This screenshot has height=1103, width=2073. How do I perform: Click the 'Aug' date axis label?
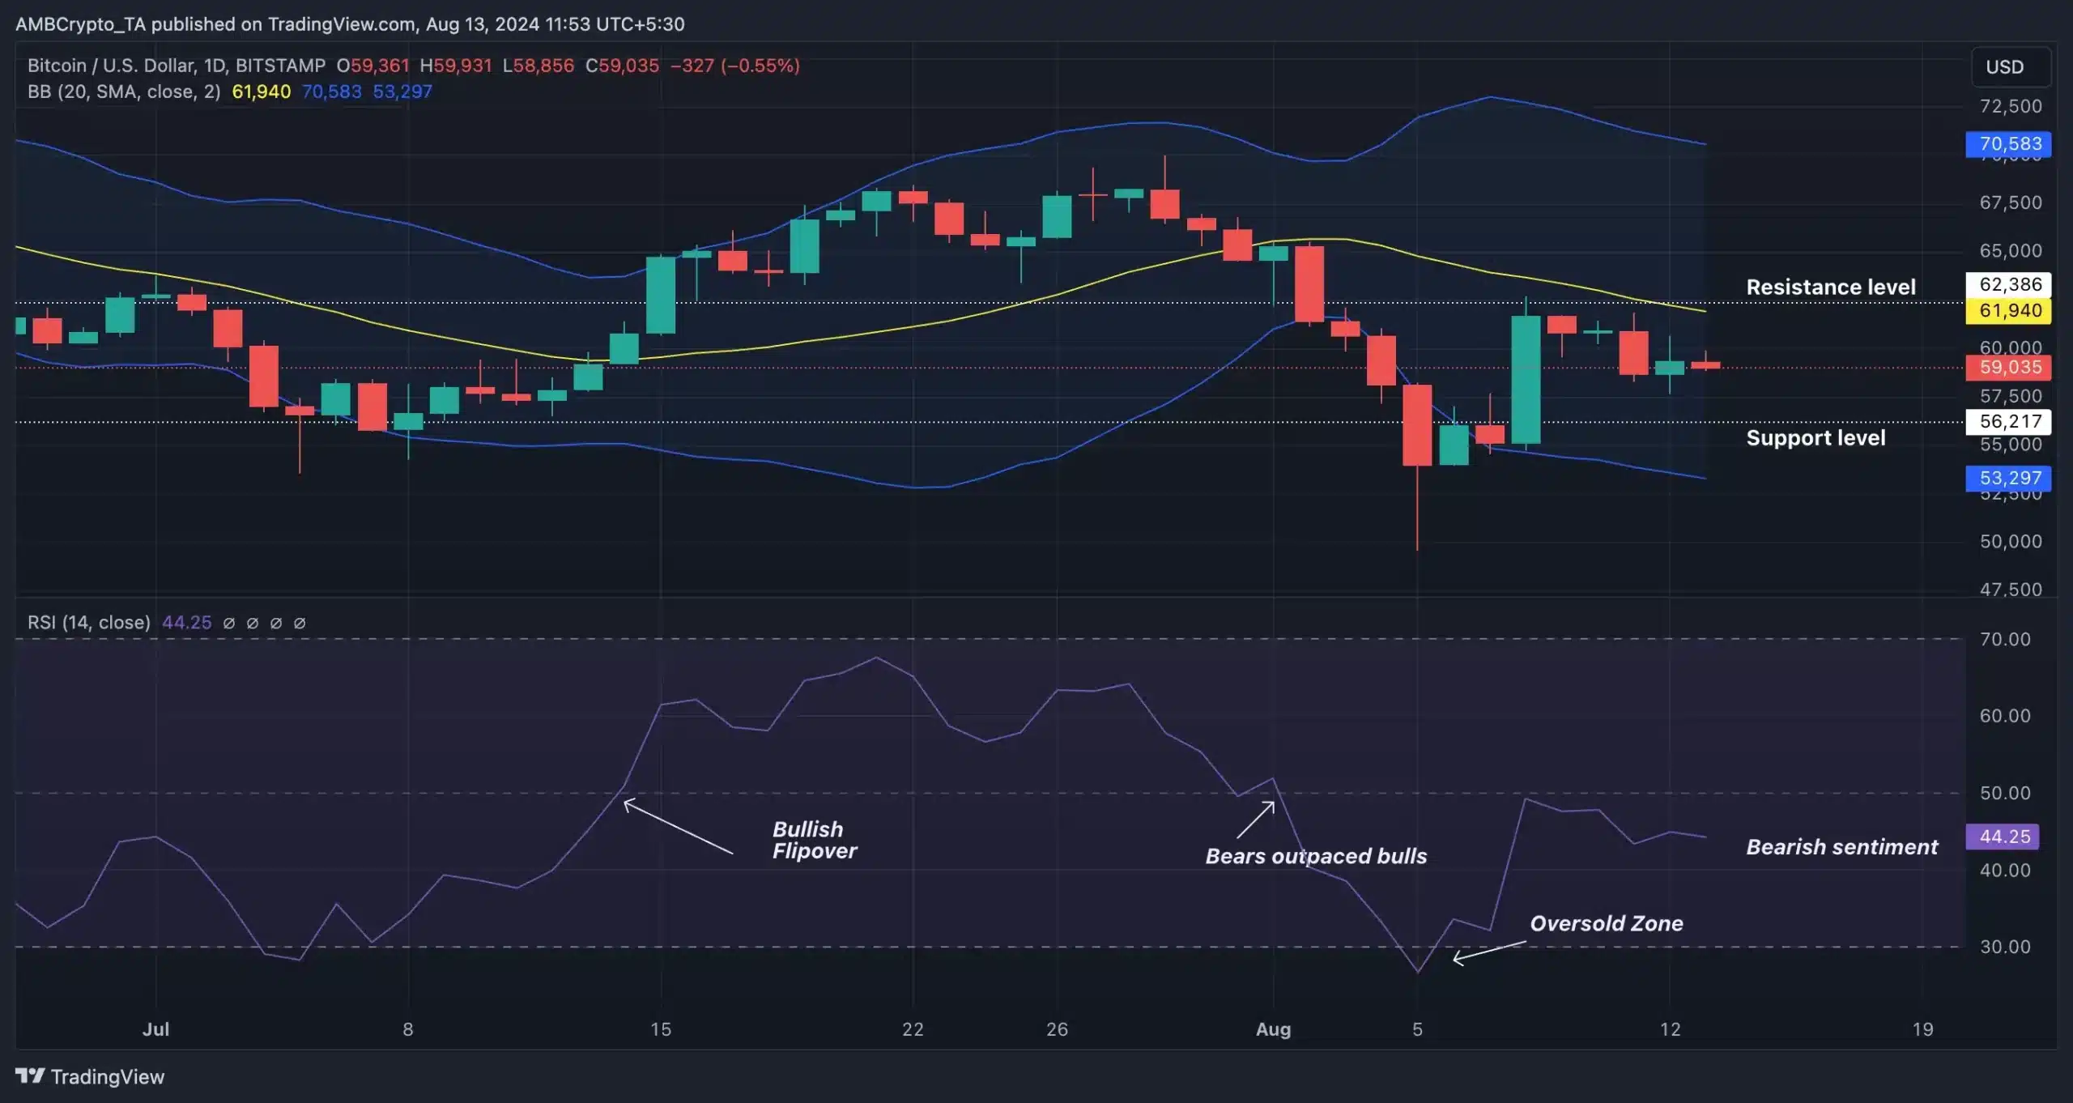(1273, 1029)
